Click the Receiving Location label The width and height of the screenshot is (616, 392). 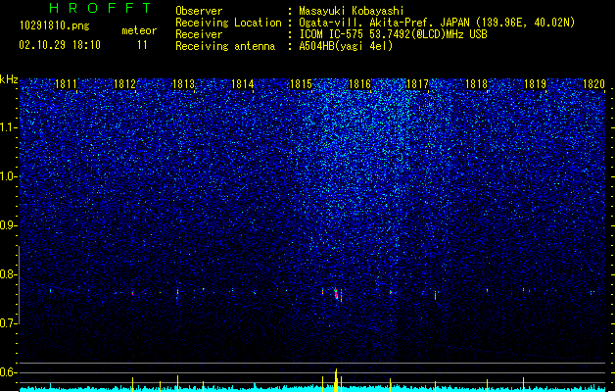pyautogui.click(x=228, y=23)
